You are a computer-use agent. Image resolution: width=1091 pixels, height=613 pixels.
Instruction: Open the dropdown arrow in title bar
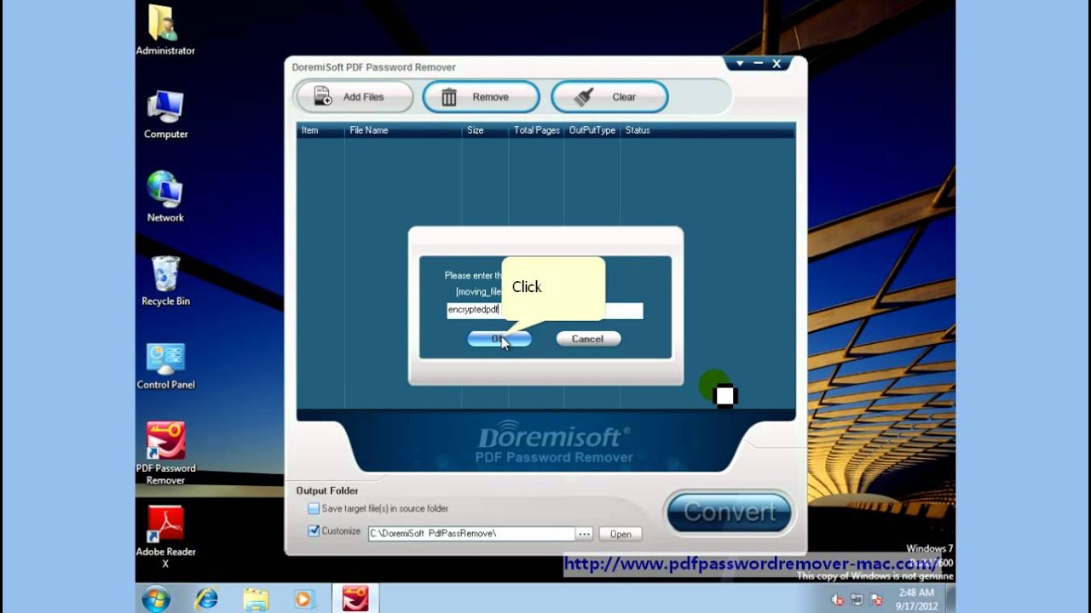coord(740,64)
